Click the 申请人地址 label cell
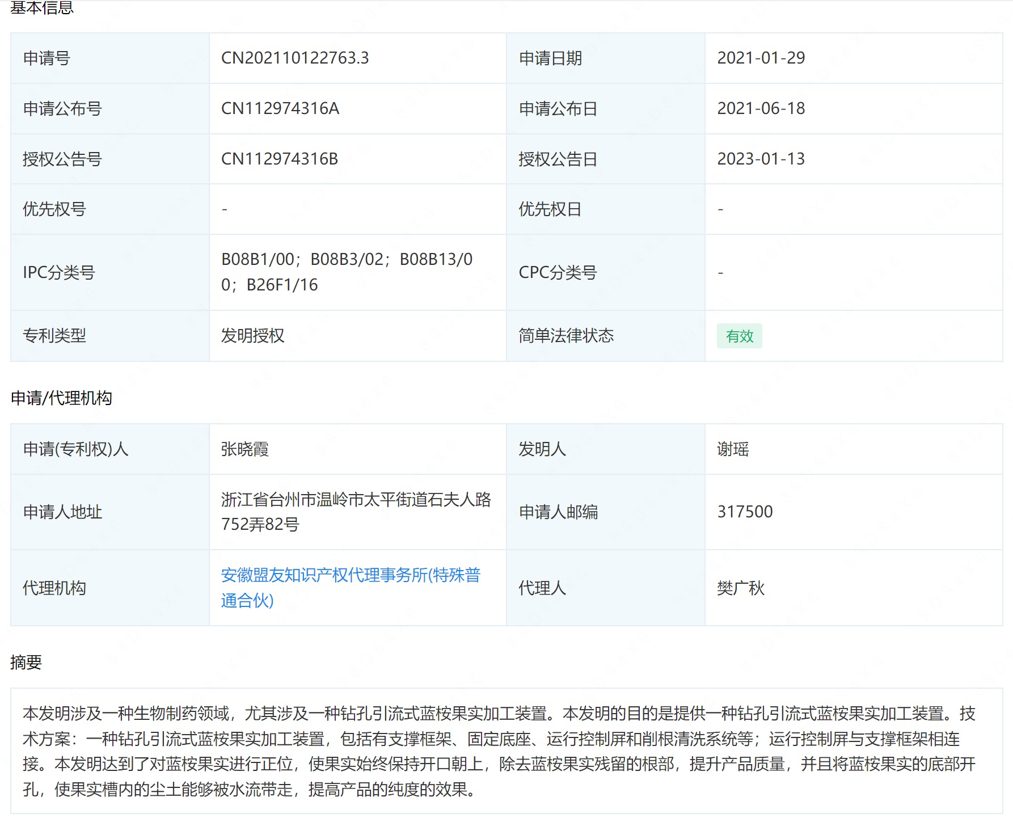1013x822 pixels. tap(110, 512)
